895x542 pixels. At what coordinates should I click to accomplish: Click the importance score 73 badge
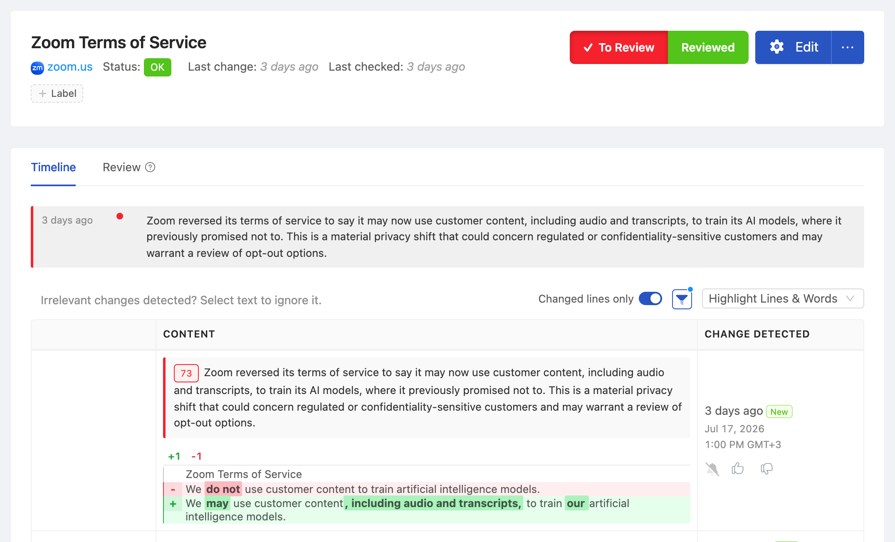click(186, 373)
